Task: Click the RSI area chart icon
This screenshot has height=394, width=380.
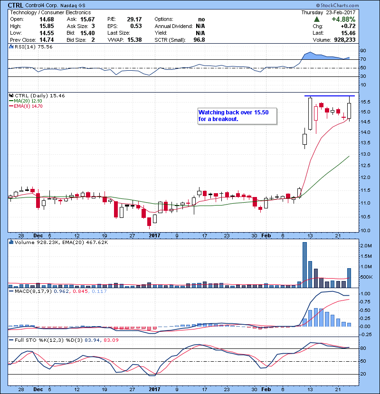Action: click(11, 47)
